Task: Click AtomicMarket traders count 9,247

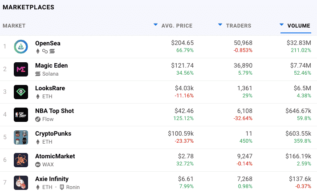Action: (x=244, y=156)
